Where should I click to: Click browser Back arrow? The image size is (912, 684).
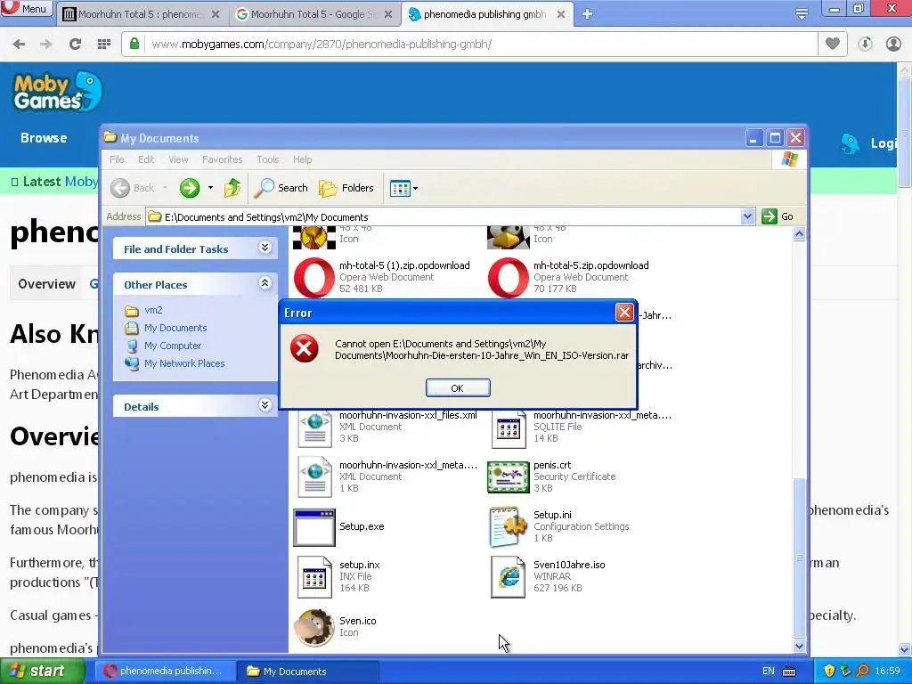point(20,45)
